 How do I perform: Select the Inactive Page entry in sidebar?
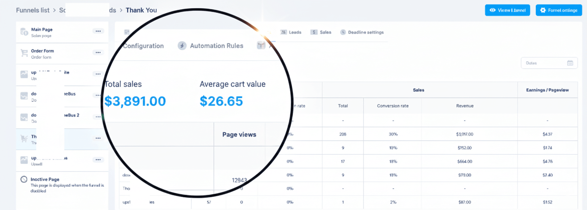pos(62,185)
